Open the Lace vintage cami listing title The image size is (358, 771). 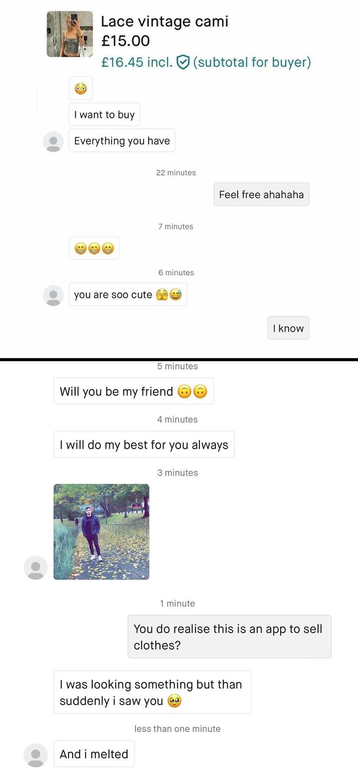point(164,21)
